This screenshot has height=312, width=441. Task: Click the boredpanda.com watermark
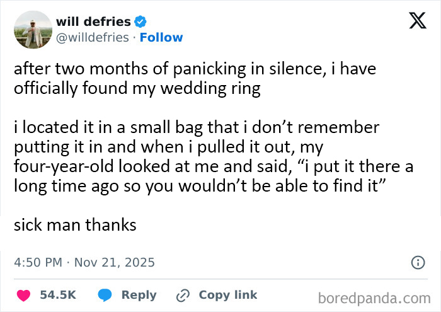(374, 297)
